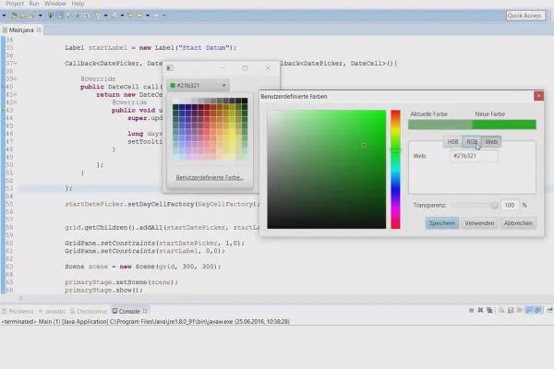Viewport: 554px width, 369px height.
Task: Open the #21b321 color picker dropdown
Action: click(x=198, y=86)
